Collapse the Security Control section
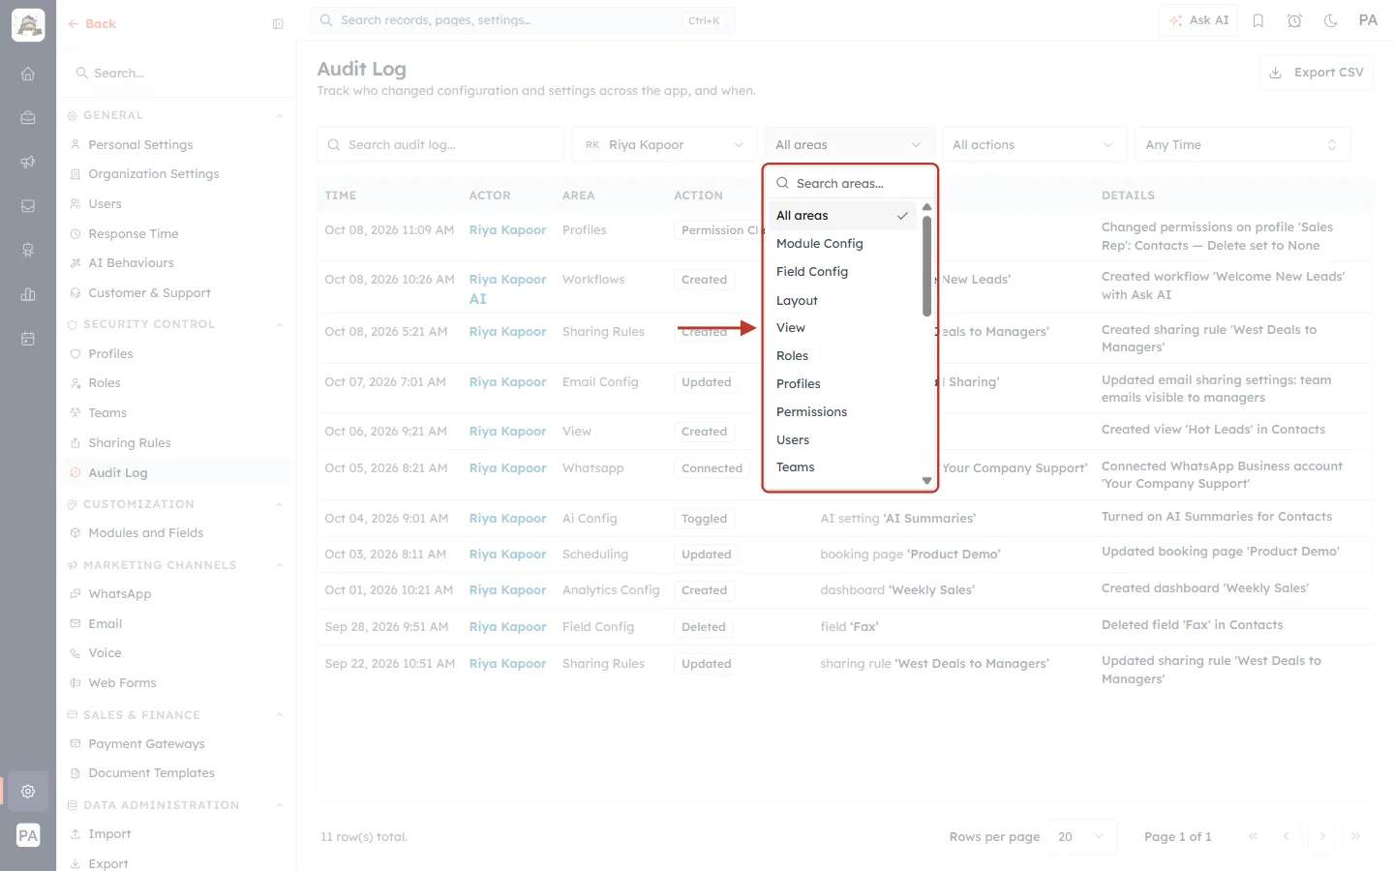Screen dimensions: 1394x871 [x=280, y=325]
